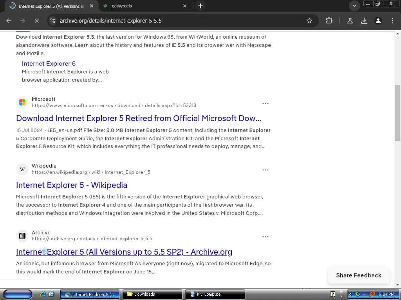The image size is (401, 300).
Task: Click the Share Feedback button
Action: (x=359, y=275)
